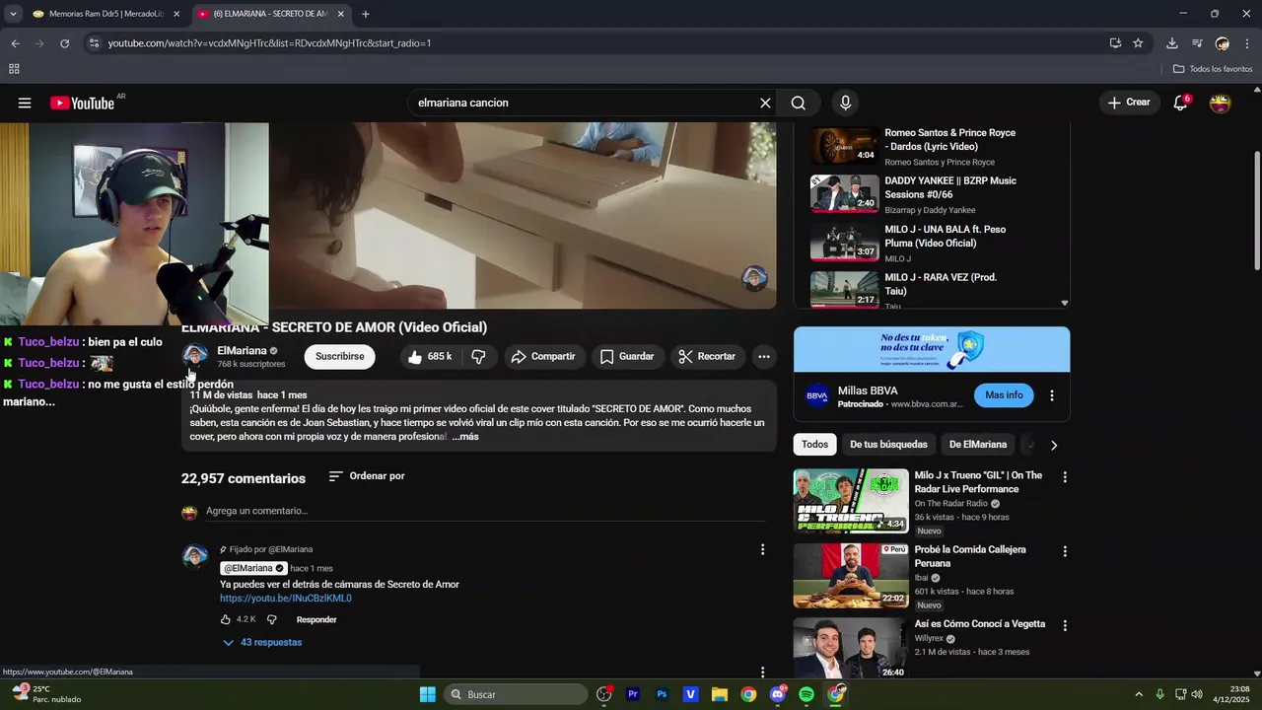Open pinned comment options menu
This screenshot has height=710, width=1262.
(762, 549)
